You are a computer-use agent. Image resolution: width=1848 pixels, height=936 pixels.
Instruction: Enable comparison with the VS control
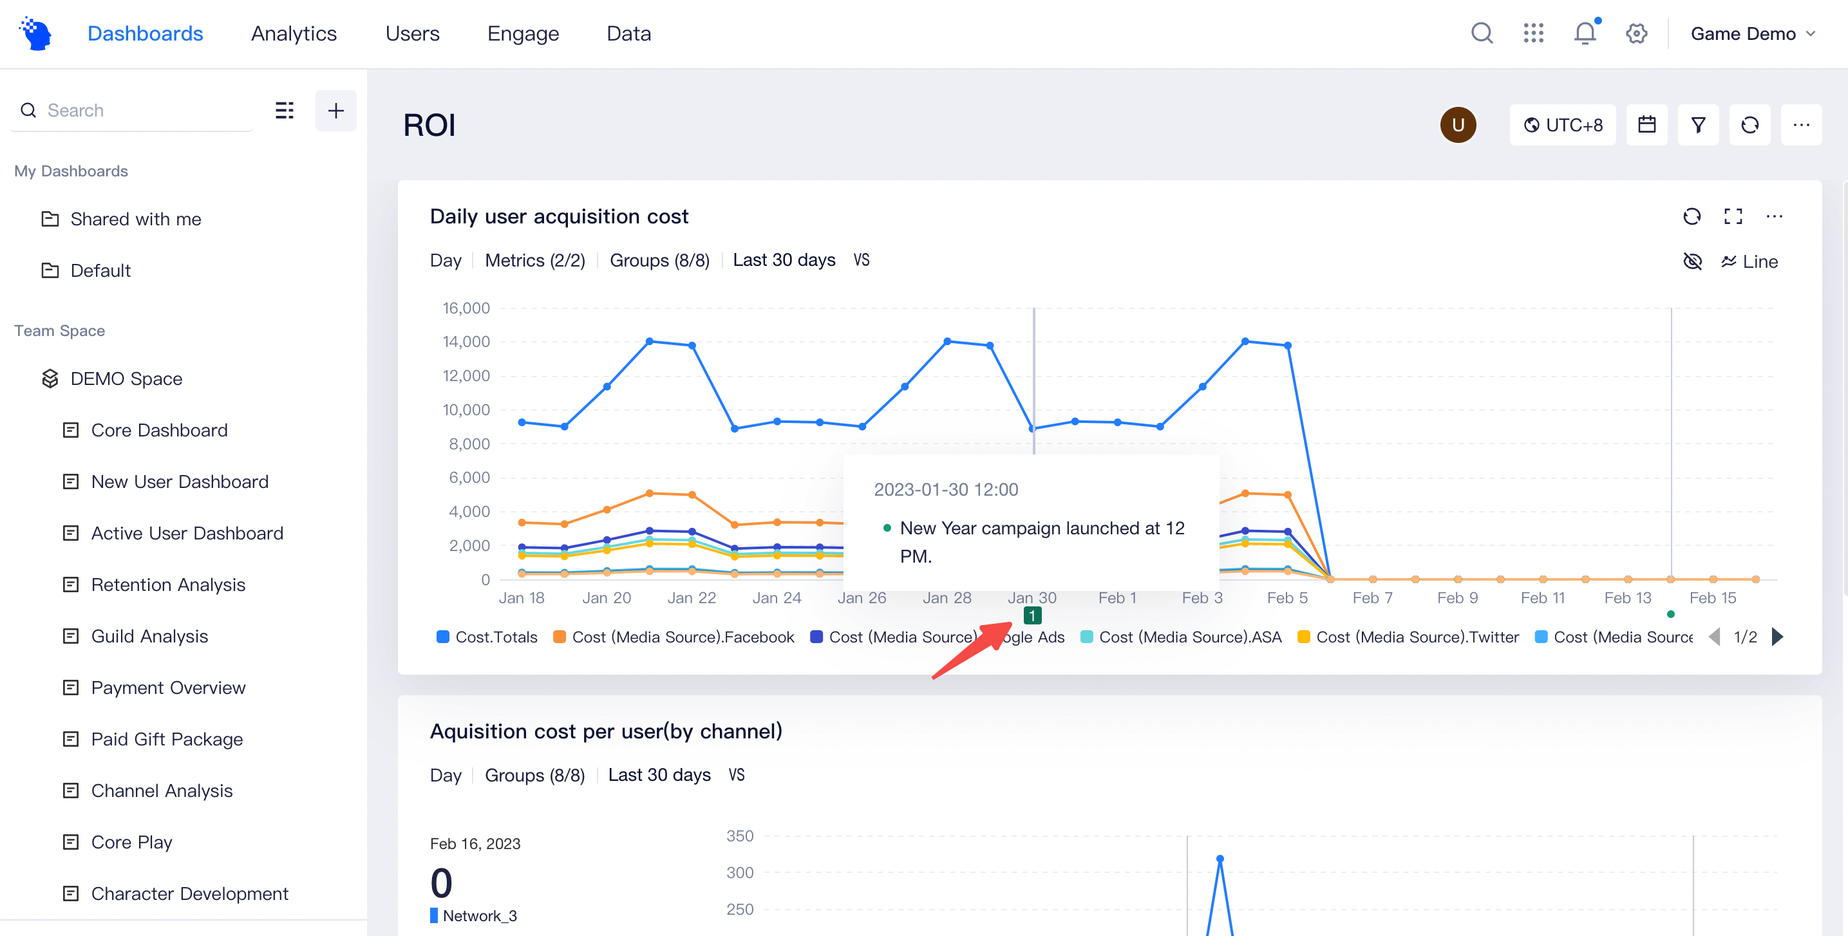coord(860,259)
